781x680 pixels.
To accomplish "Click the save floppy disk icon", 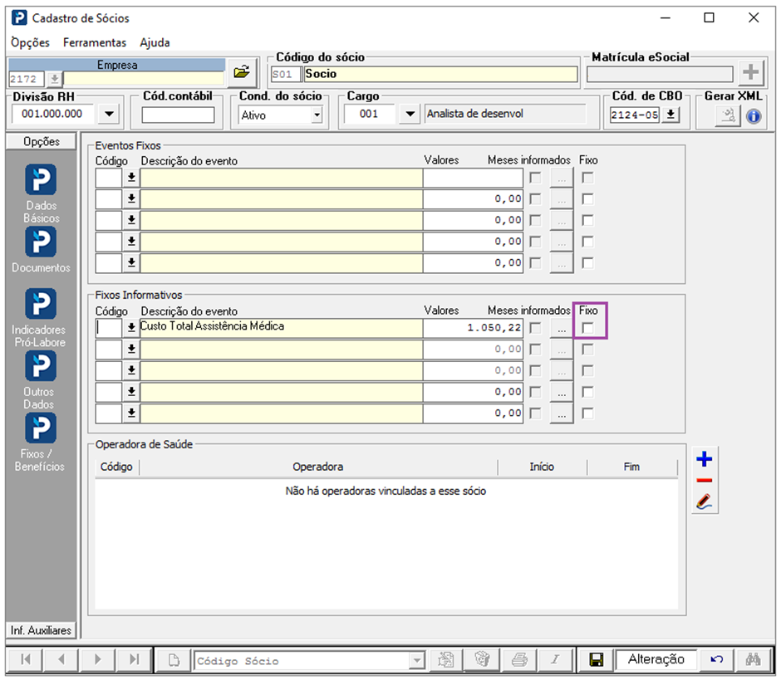I will (596, 660).
